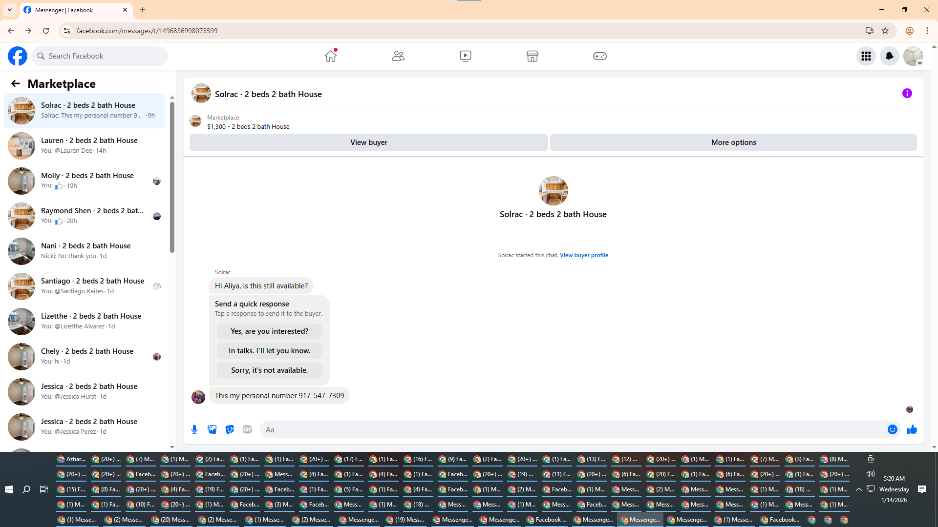Viewport: 938px width, 527px height.
Task: Go back using Marketplace arrow
Action: click(x=16, y=84)
